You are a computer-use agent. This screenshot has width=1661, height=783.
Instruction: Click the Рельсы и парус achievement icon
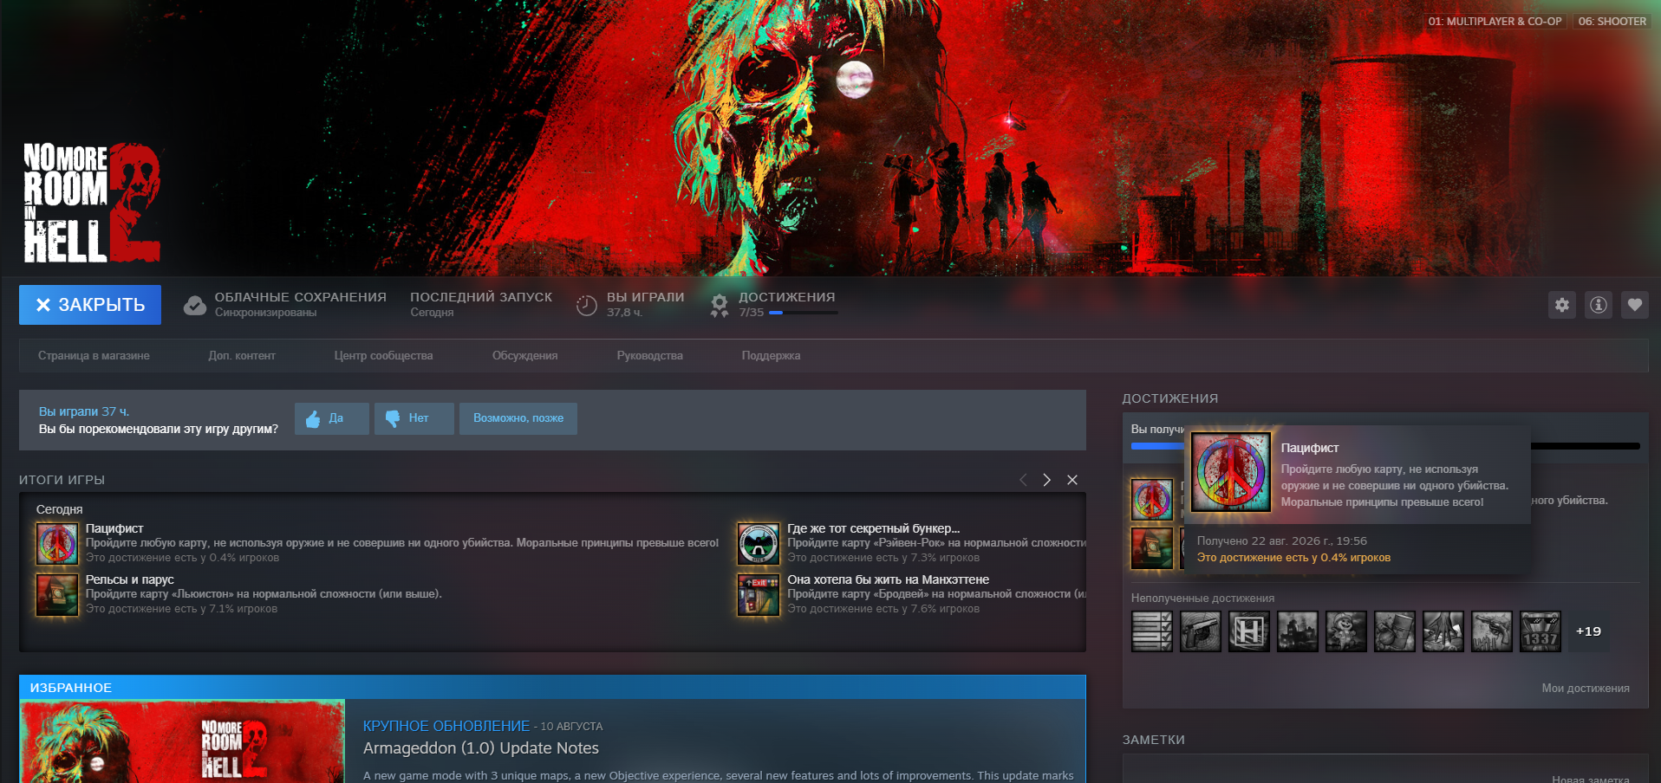[x=57, y=595]
